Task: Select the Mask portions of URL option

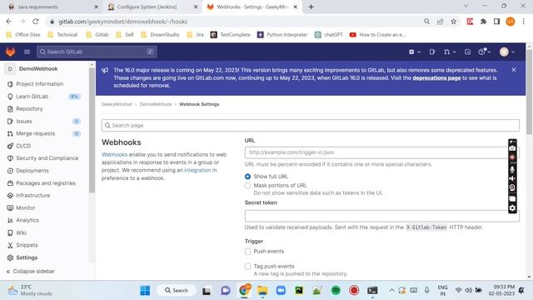Action: (248, 185)
